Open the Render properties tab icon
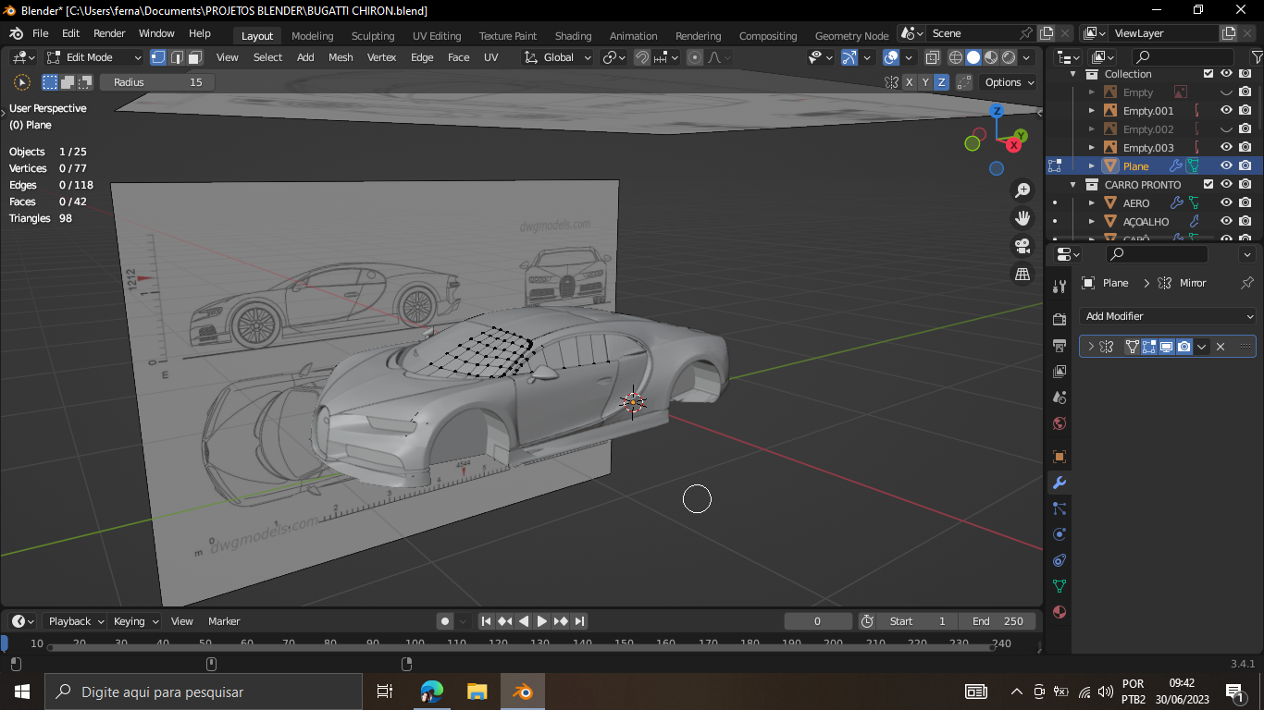 tap(1060, 319)
